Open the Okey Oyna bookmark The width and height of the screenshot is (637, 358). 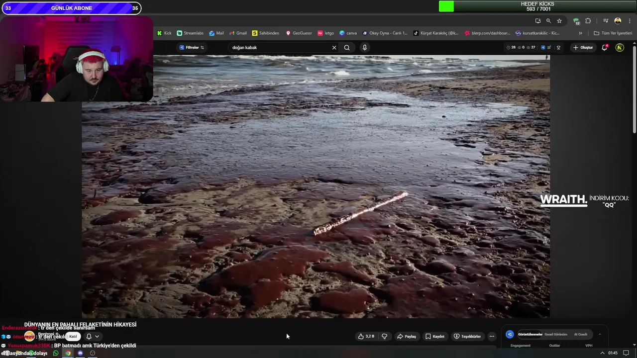tap(385, 33)
